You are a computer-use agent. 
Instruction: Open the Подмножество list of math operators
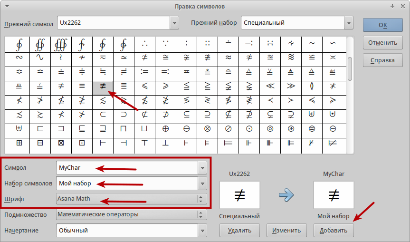(x=131, y=214)
